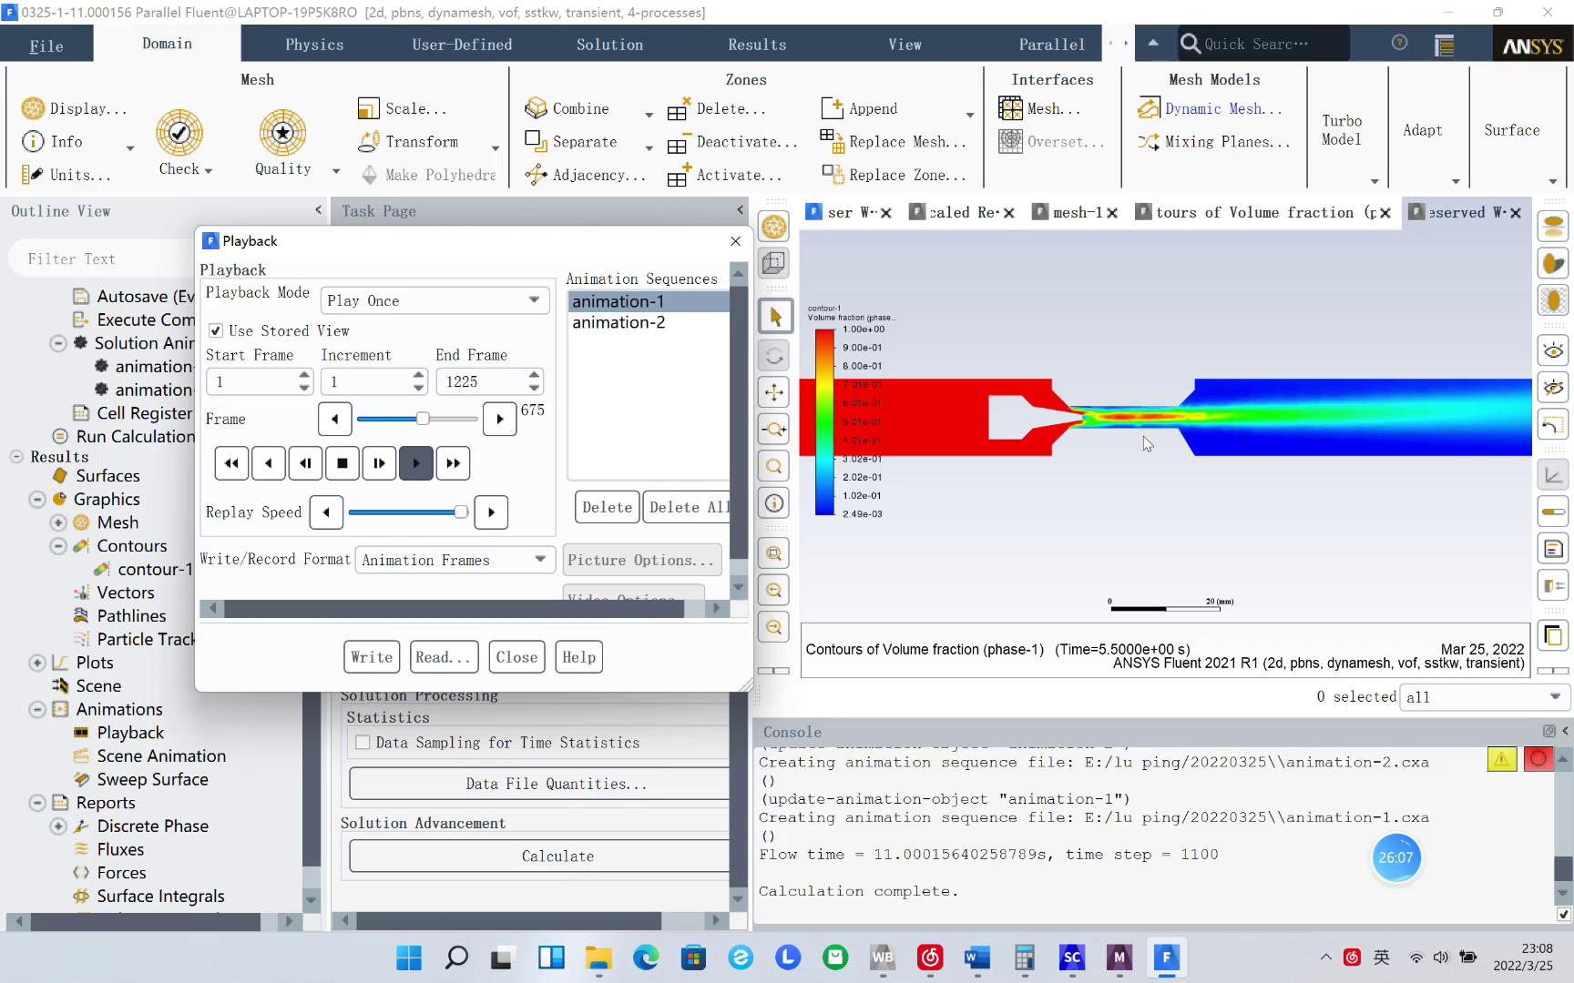Viewport: 1574px width, 983px height.
Task: Step the Frame slider forward arrow
Action: 499,419
